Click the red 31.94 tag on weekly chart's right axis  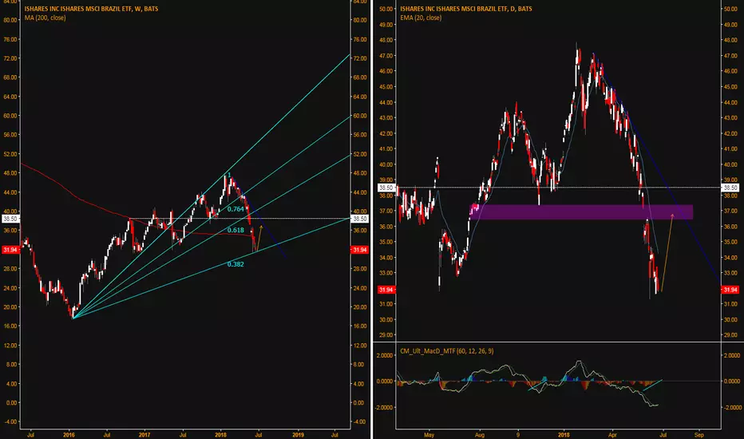pos(360,250)
